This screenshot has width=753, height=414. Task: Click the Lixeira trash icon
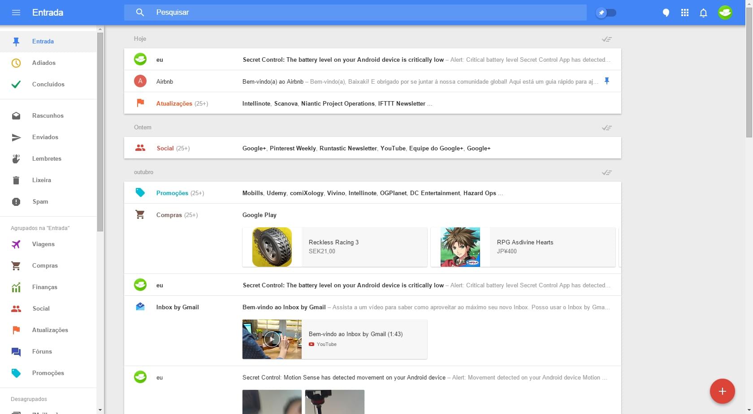click(16, 180)
